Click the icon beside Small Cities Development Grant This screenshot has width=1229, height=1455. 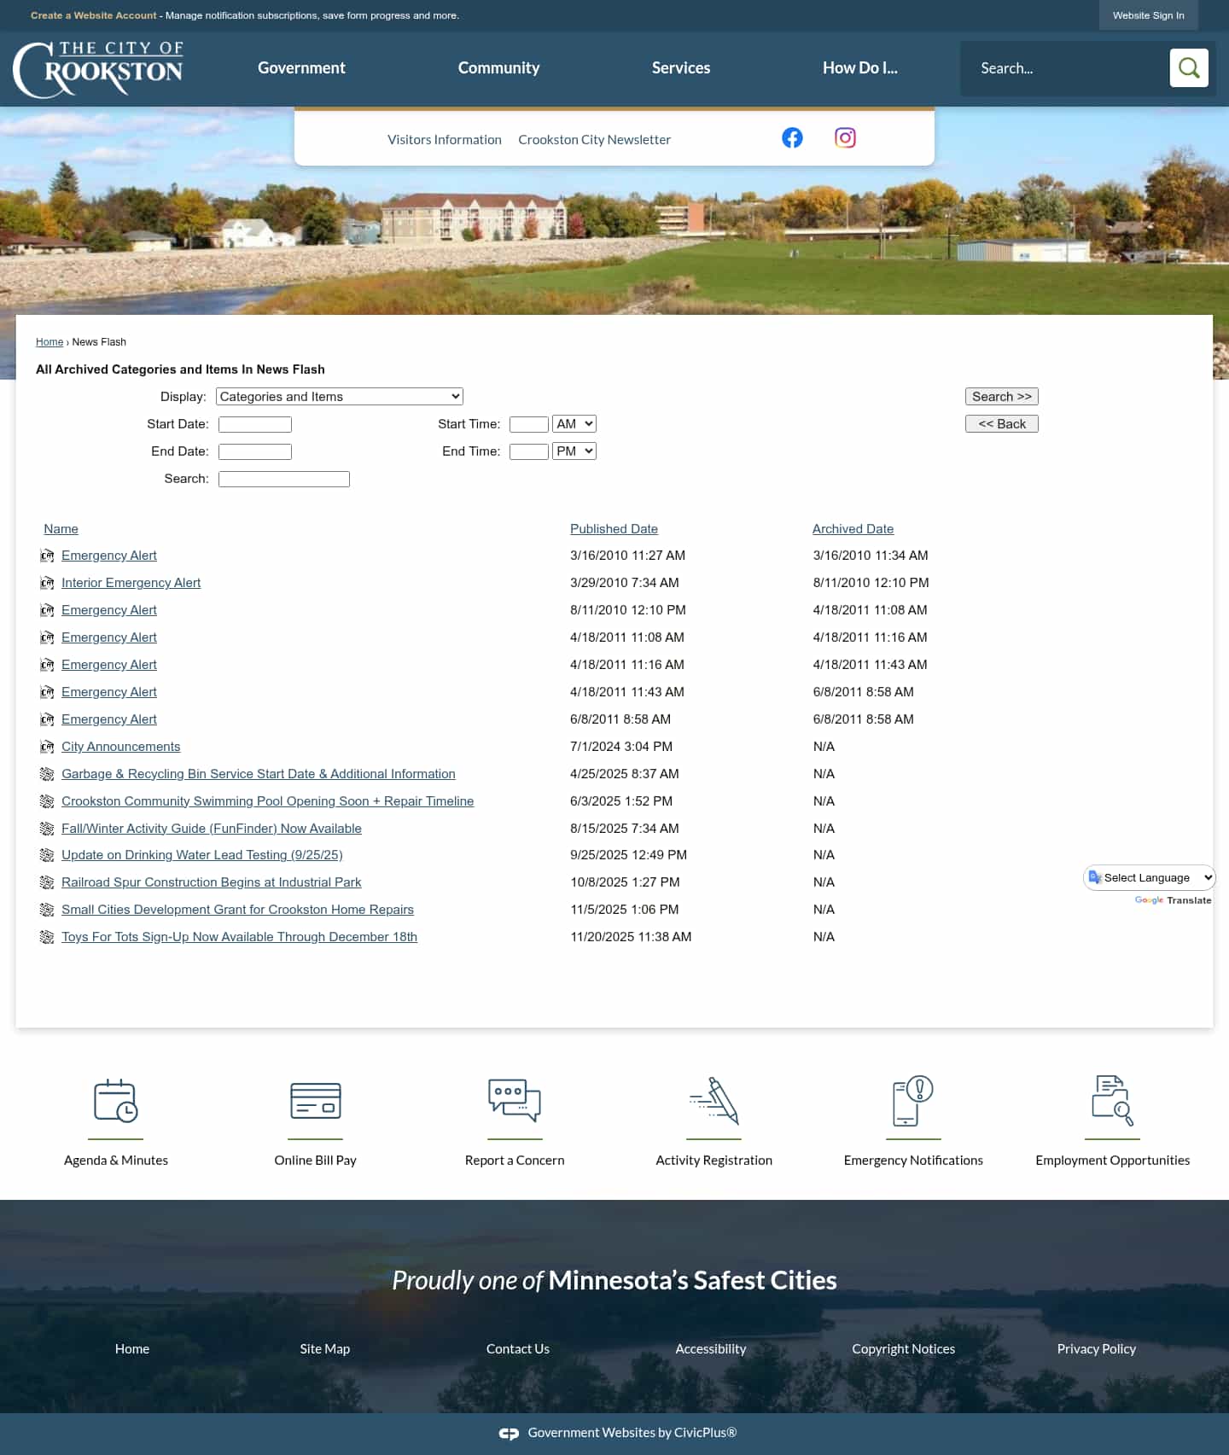click(47, 910)
